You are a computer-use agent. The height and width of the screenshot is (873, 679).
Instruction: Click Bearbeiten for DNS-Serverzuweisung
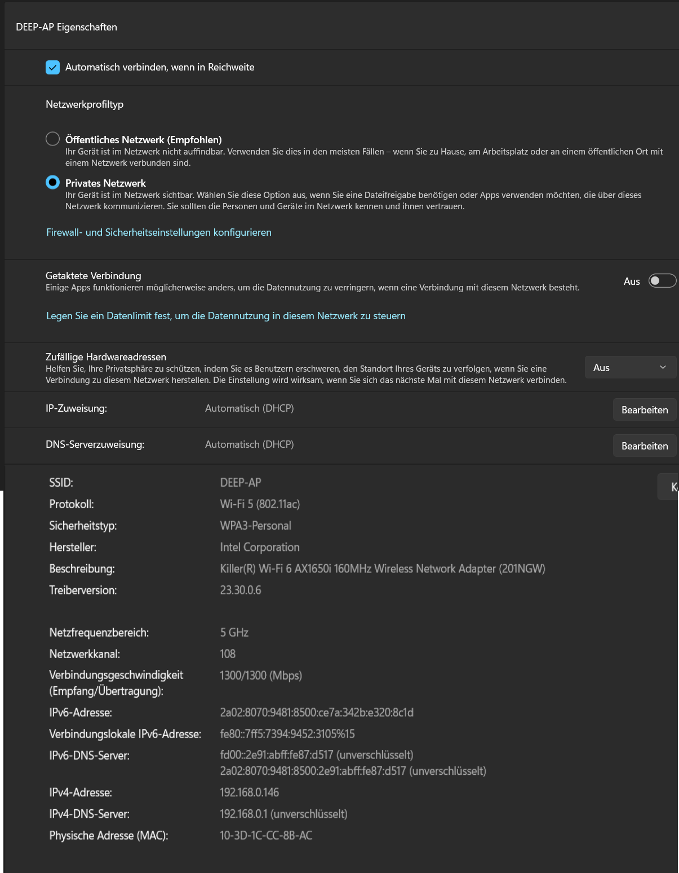click(644, 446)
